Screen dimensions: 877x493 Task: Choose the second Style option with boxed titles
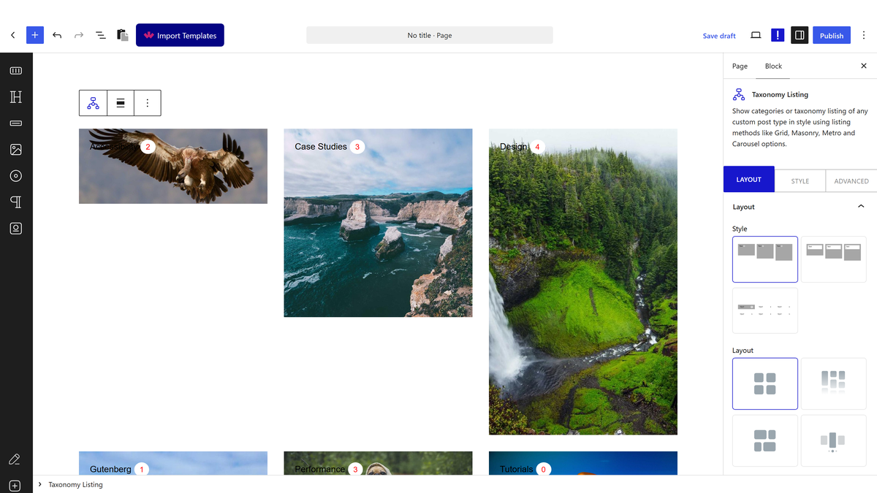click(x=834, y=259)
